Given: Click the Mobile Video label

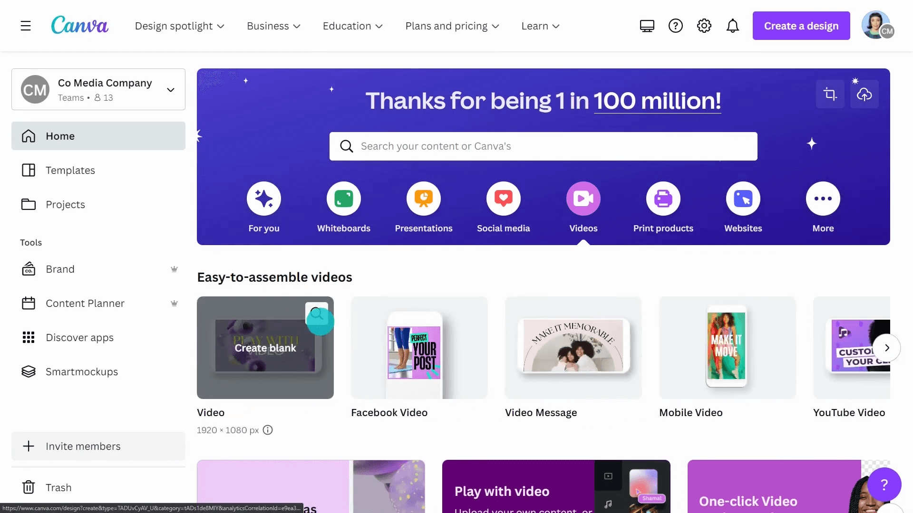Looking at the screenshot, I should (691, 412).
